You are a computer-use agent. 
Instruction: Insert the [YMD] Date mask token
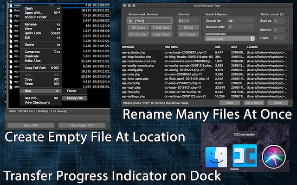coord(161,28)
